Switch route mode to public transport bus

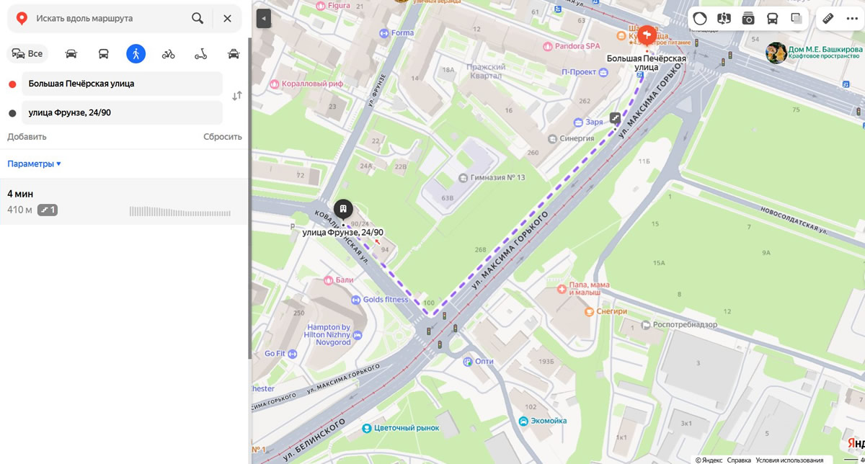pos(104,53)
